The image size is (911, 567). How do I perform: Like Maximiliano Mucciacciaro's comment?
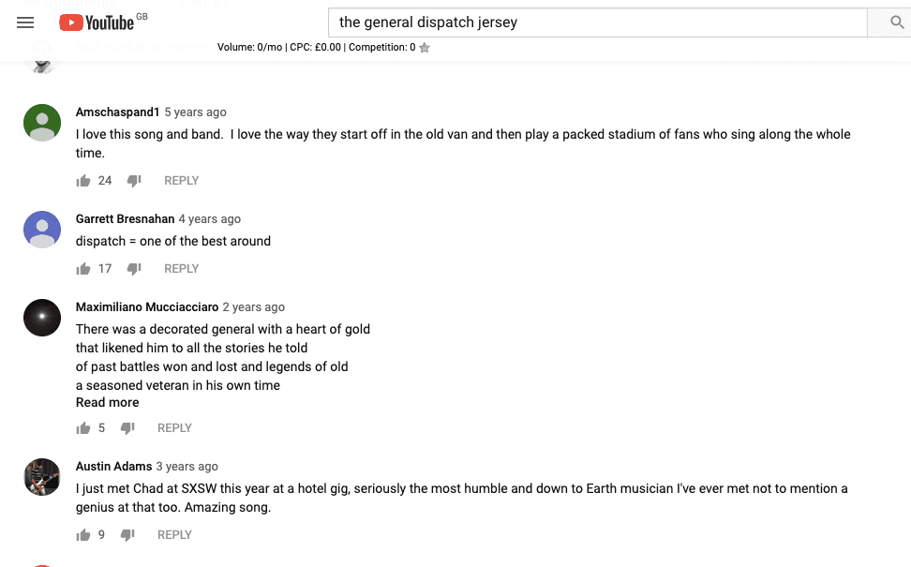point(83,428)
